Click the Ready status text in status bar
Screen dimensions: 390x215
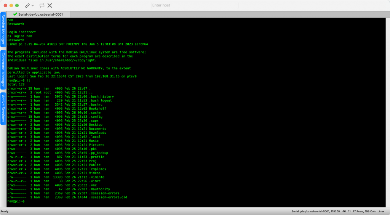pos(5,212)
